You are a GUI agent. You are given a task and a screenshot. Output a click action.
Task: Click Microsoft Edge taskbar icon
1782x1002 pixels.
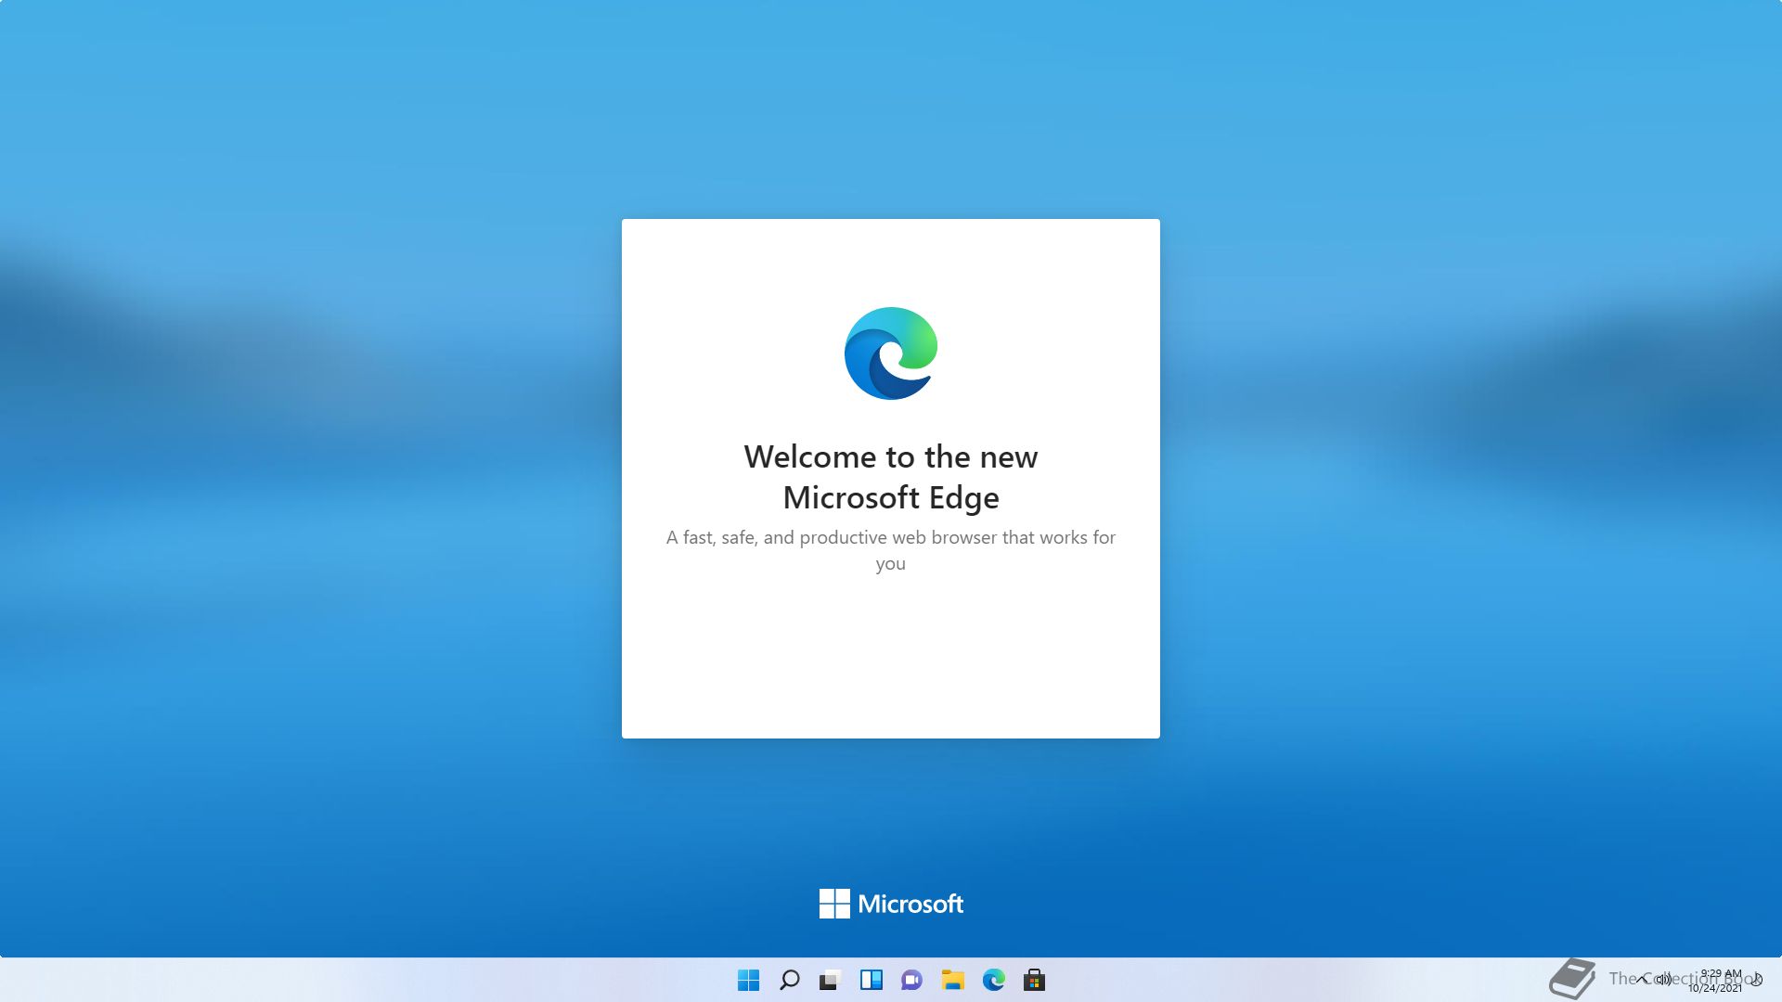[x=994, y=980]
